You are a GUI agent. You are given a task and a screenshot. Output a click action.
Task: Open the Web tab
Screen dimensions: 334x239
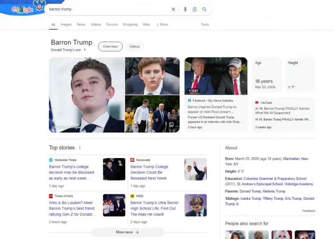click(x=146, y=25)
